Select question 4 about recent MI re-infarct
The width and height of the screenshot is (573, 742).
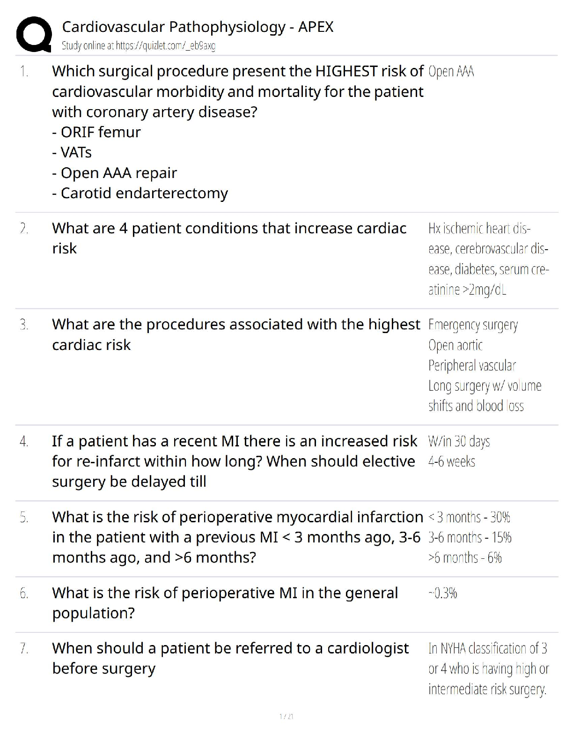(234, 461)
